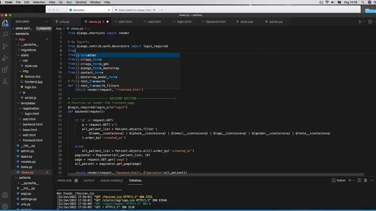Screen dimensions: 376x211
Task: Open the Accounts icon in activity bar
Action: (x=5, y=195)
